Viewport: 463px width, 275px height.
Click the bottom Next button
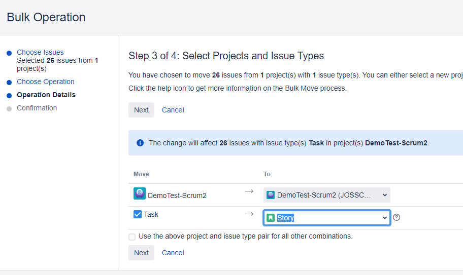click(x=141, y=253)
